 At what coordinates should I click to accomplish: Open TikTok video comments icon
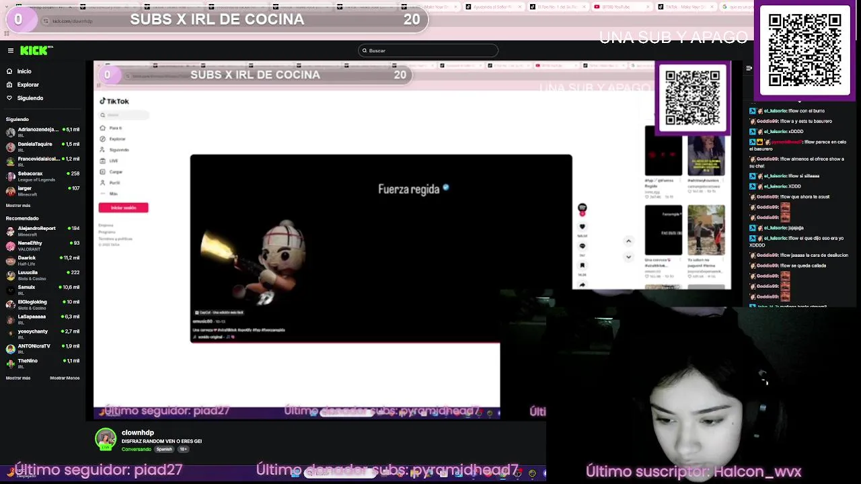pos(583,246)
